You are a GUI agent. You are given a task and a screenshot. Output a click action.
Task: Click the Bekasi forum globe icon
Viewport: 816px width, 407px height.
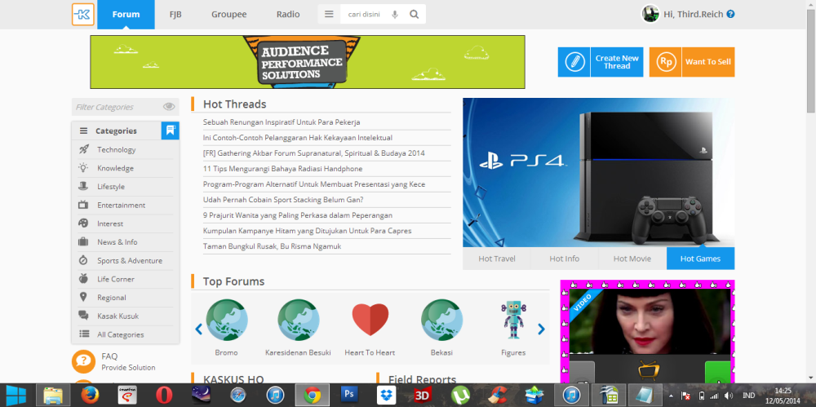tap(441, 320)
